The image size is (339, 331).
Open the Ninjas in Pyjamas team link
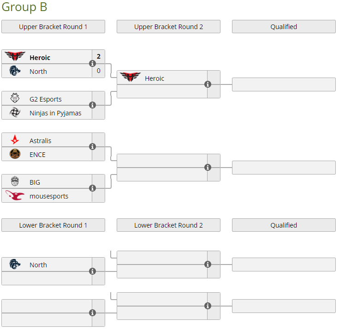point(55,113)
